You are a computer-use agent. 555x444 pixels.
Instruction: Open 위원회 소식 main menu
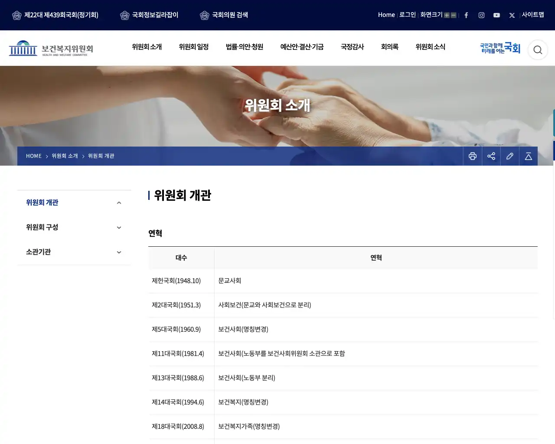coord(431,47)
